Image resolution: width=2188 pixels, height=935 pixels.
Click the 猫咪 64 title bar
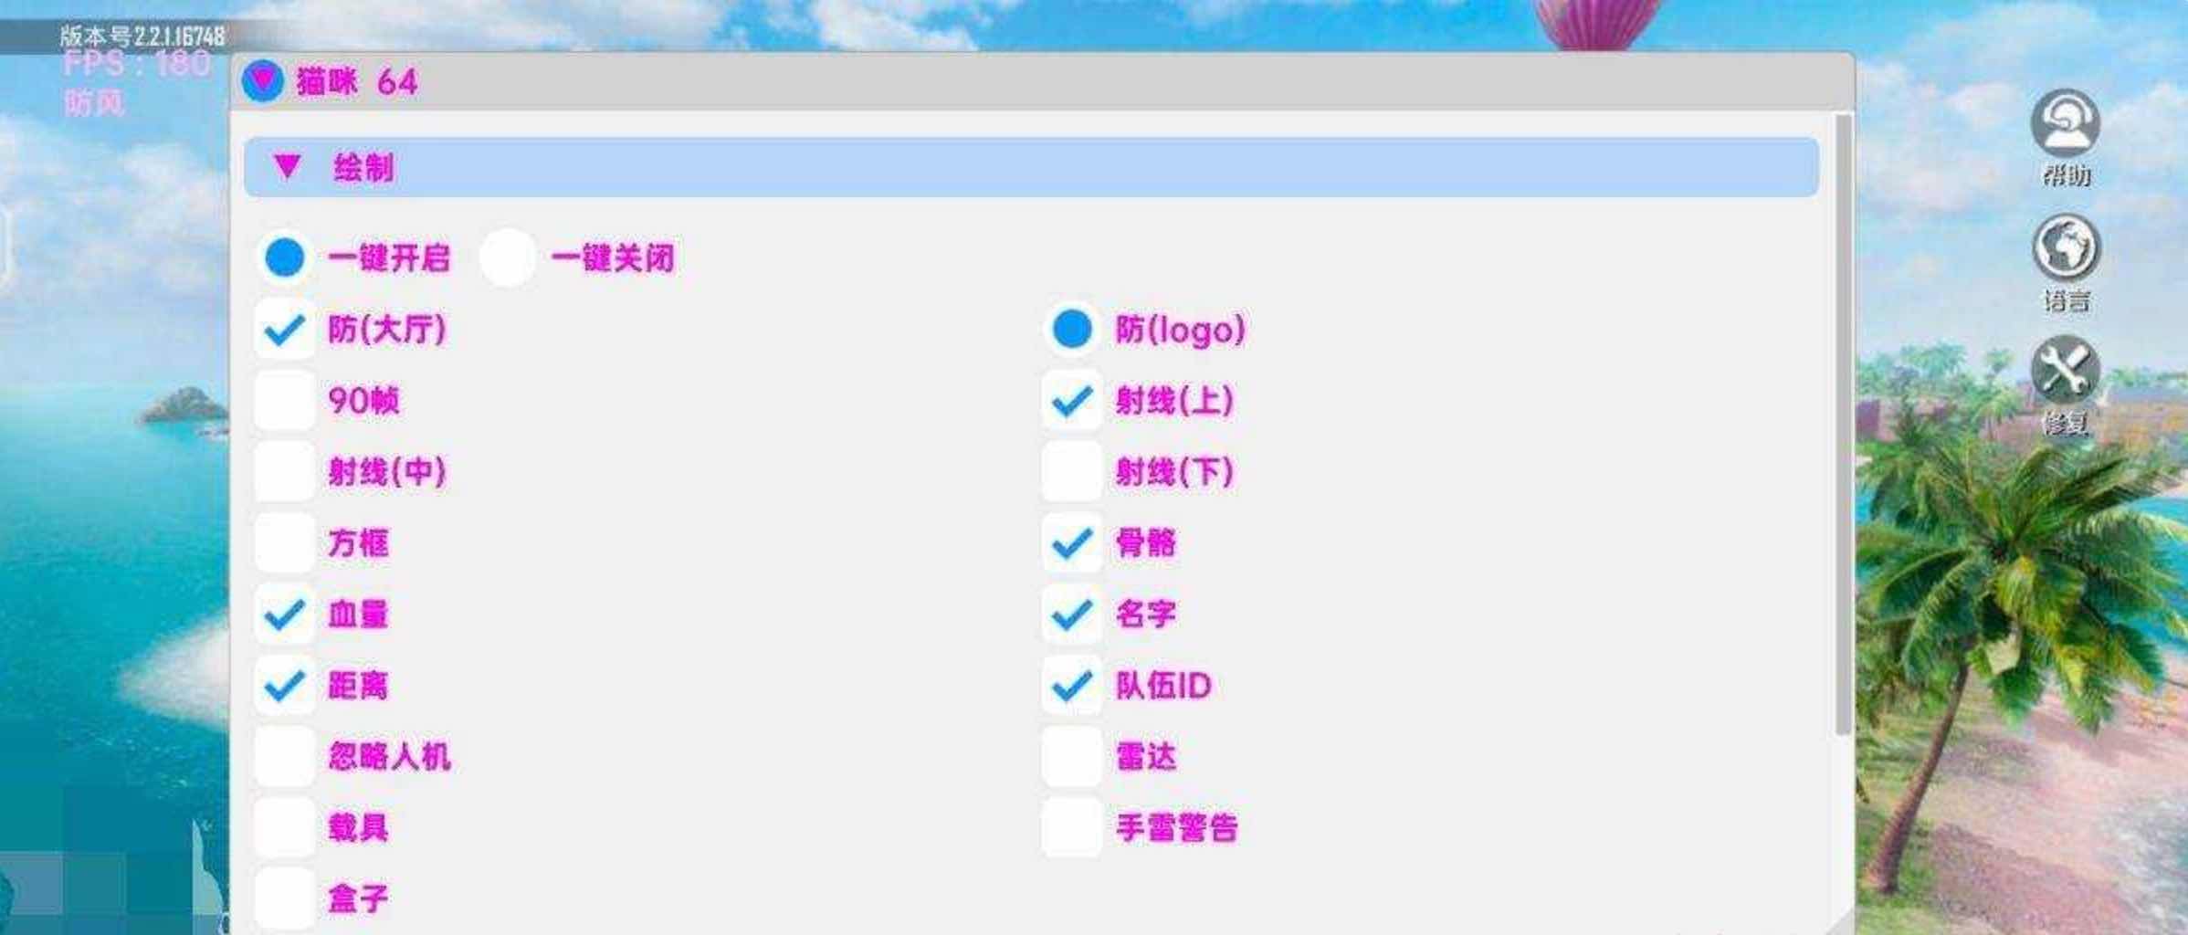(x=1042, y=82)
